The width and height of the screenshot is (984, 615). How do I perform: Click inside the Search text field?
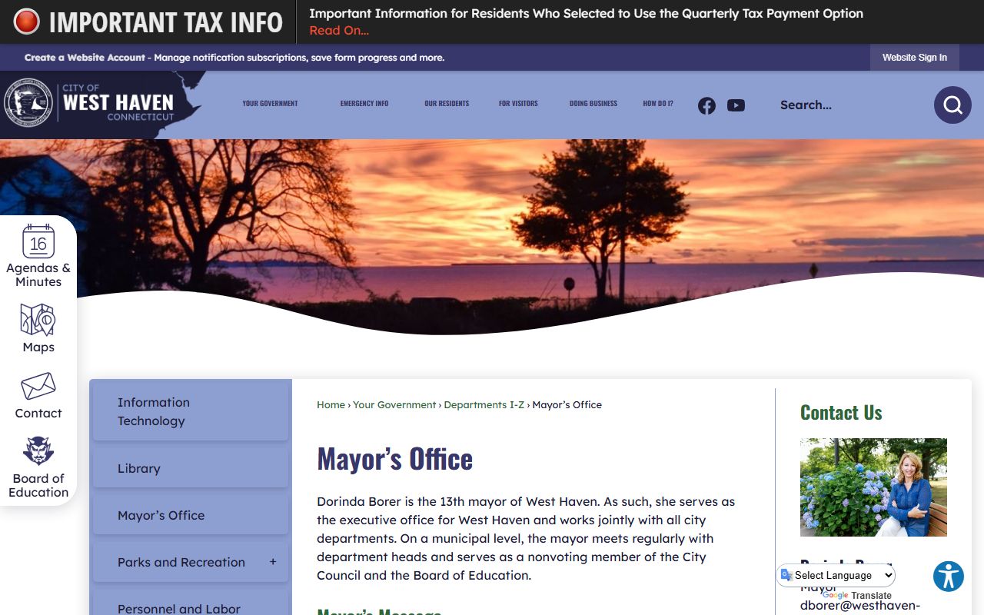pyautogui.click(x=846, y=105)
